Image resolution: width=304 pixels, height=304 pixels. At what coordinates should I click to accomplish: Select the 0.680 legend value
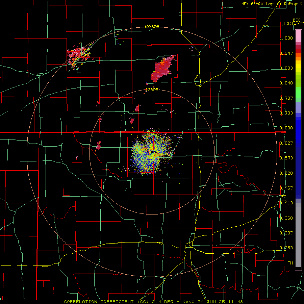point(286,128)
